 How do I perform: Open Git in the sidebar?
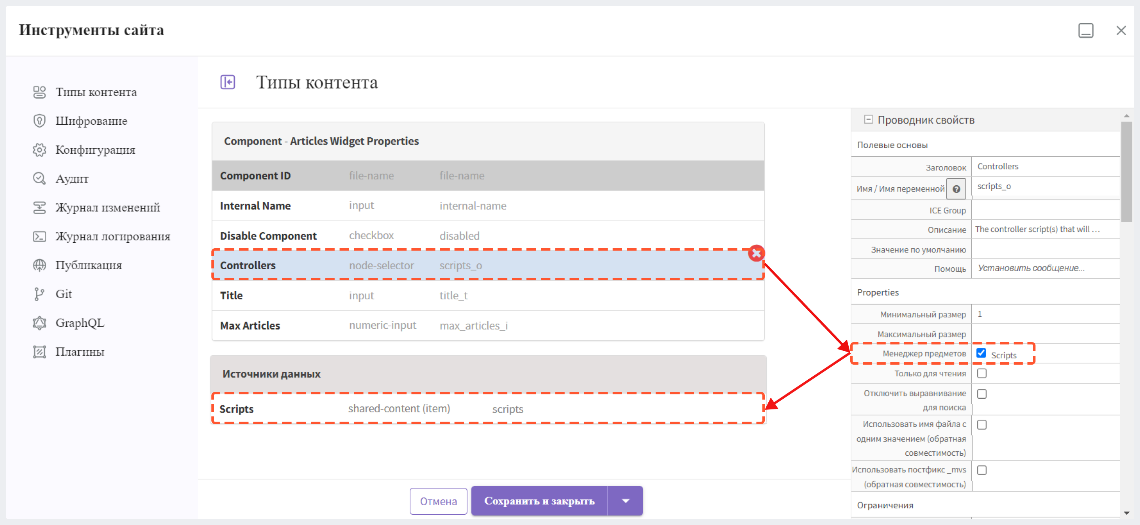click(x=64, y=294)
